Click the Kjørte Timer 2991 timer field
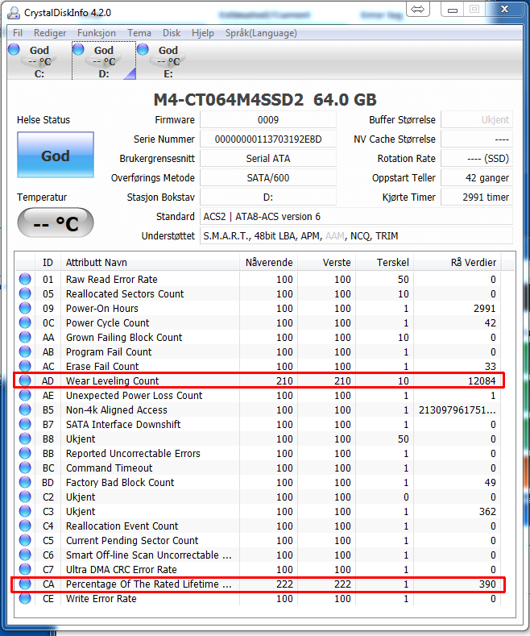 477,197
